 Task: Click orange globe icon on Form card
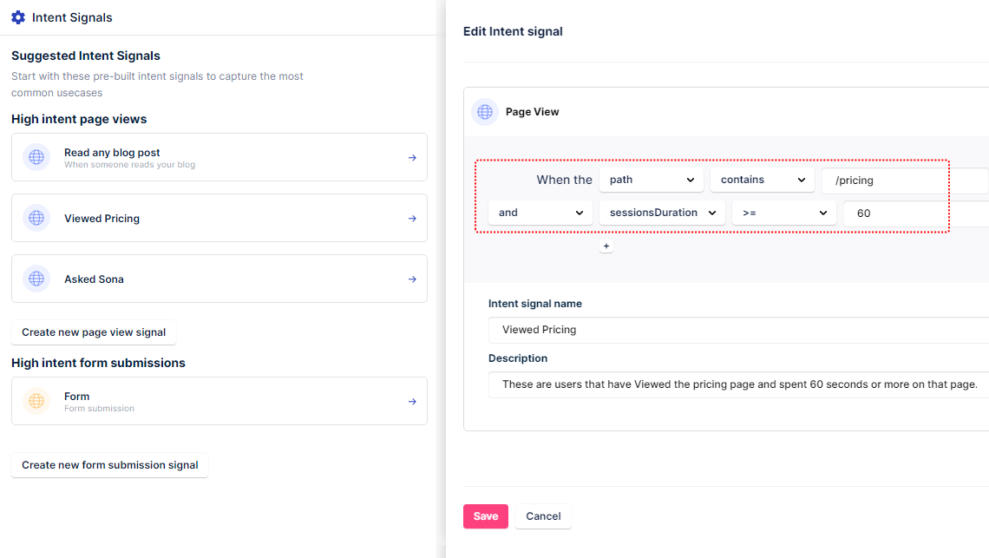(x=36, y=401)
